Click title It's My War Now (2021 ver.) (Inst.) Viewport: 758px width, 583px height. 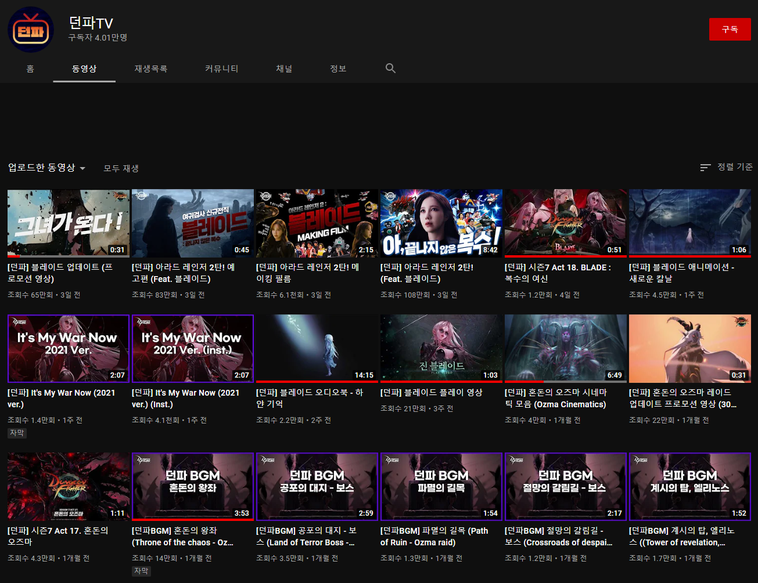pyautogui.click(x=186, y=399)
